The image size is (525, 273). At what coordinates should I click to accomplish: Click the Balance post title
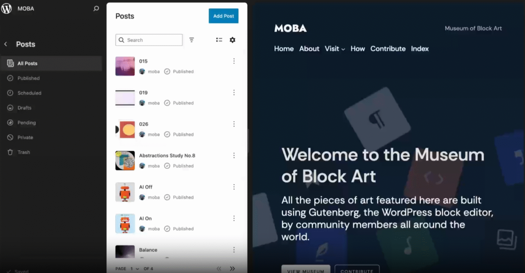148,250
